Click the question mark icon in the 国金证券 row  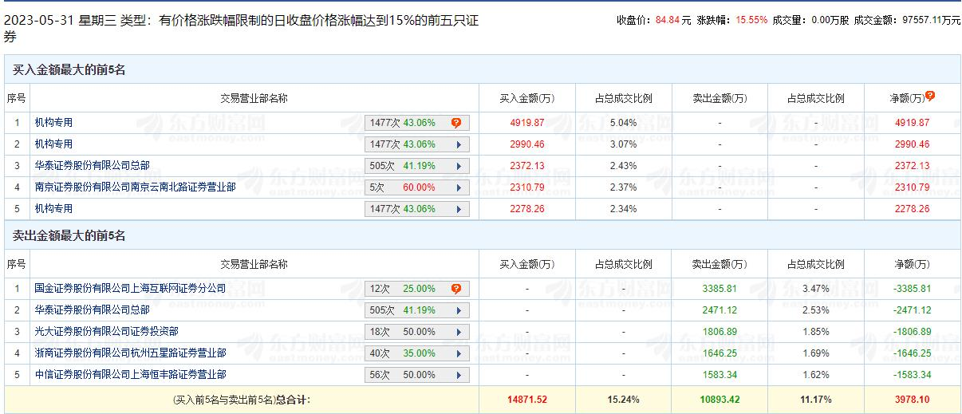(456, 289)
